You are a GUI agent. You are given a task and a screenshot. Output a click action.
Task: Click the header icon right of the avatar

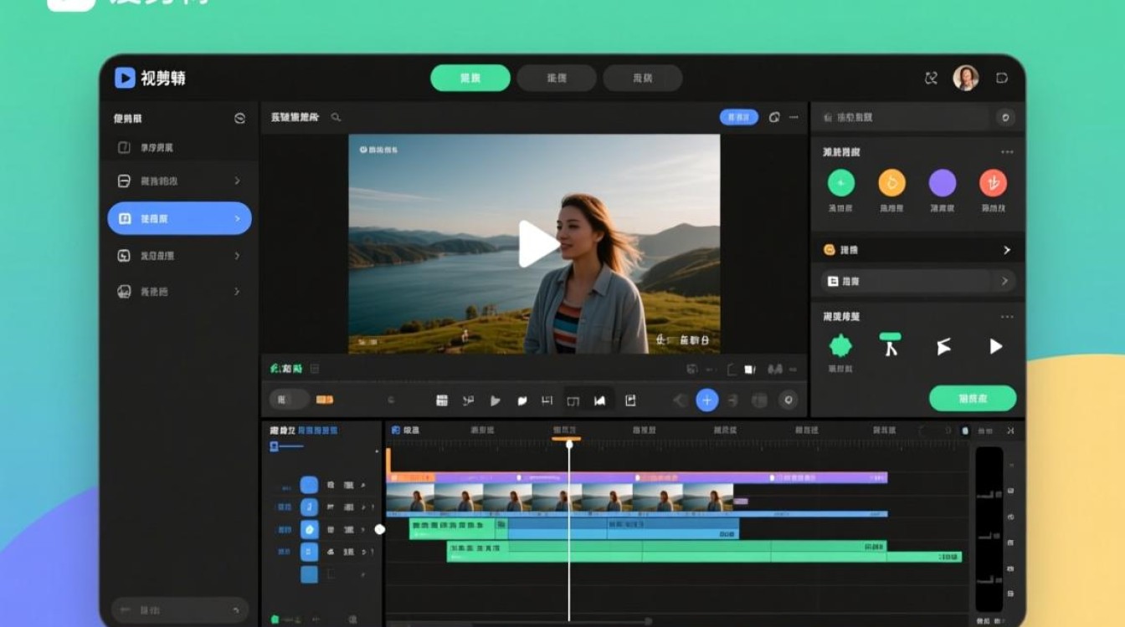[1002, 78]
